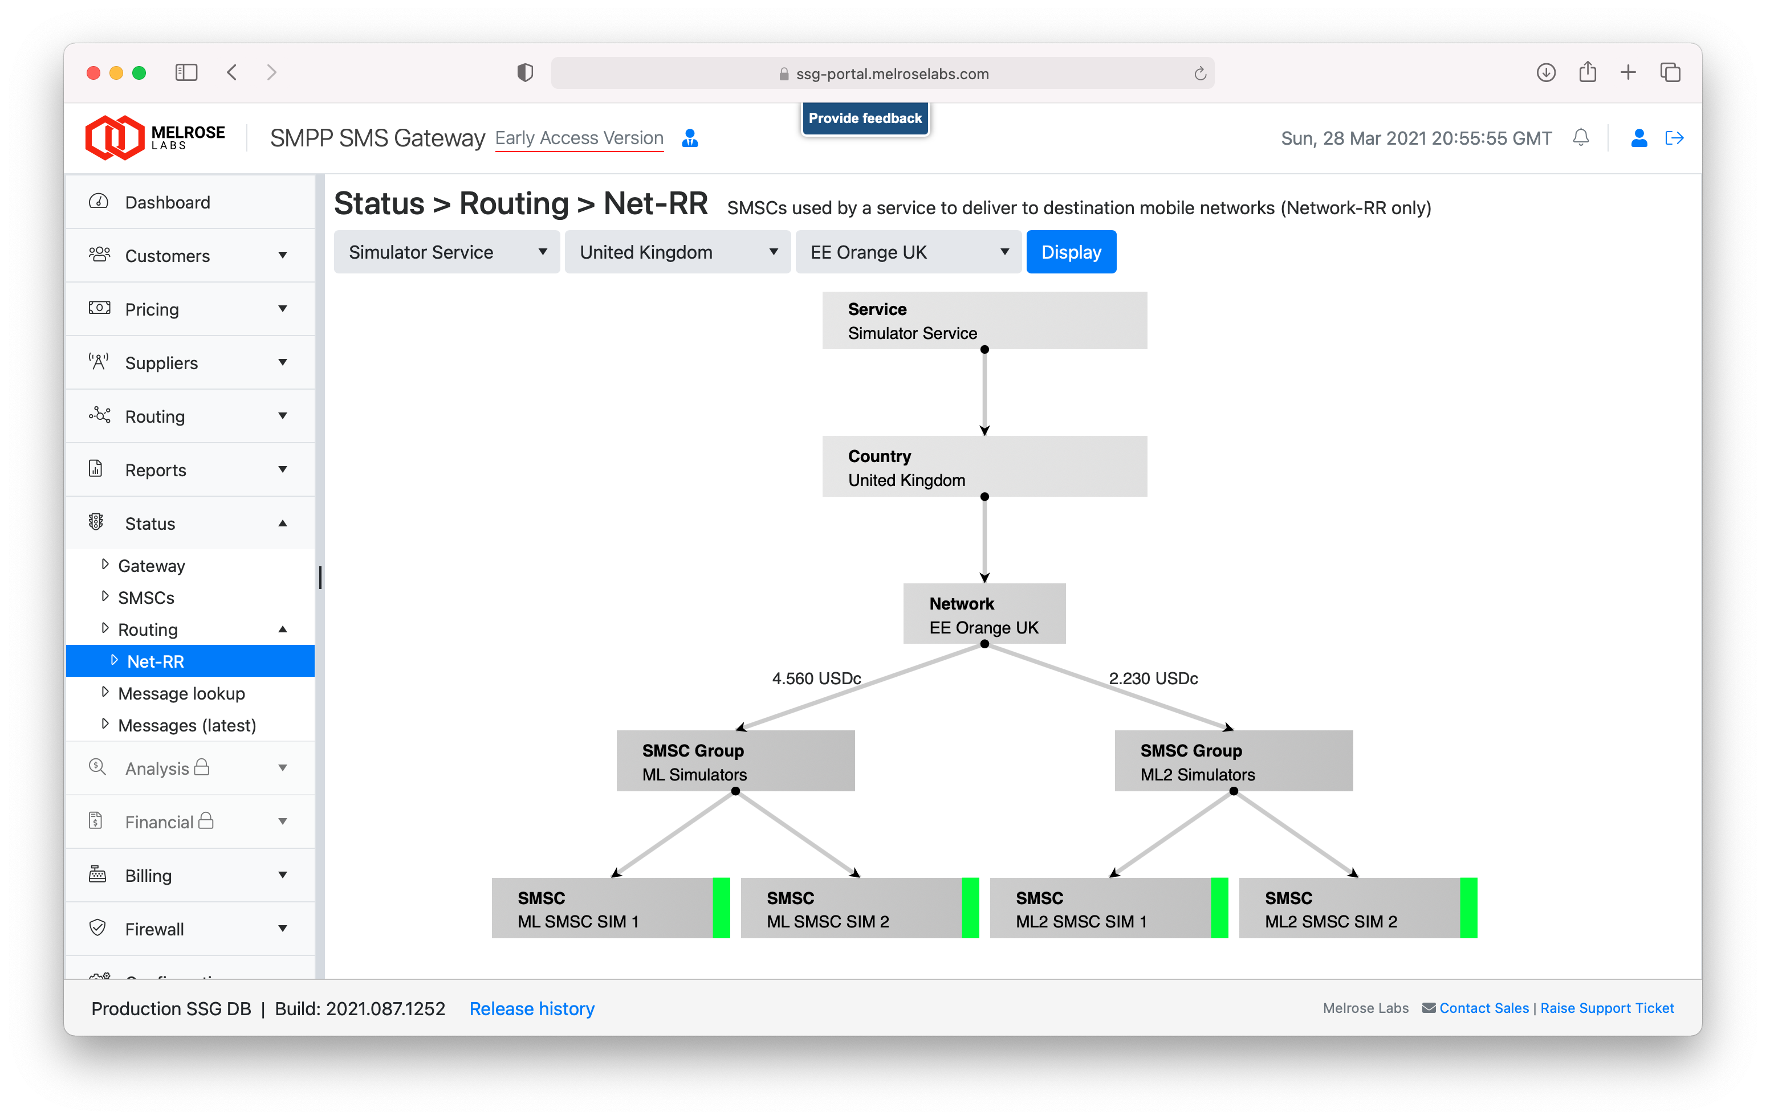Click the Safari downloads icon
1766x1120 pixels.
click(1545, 72)
